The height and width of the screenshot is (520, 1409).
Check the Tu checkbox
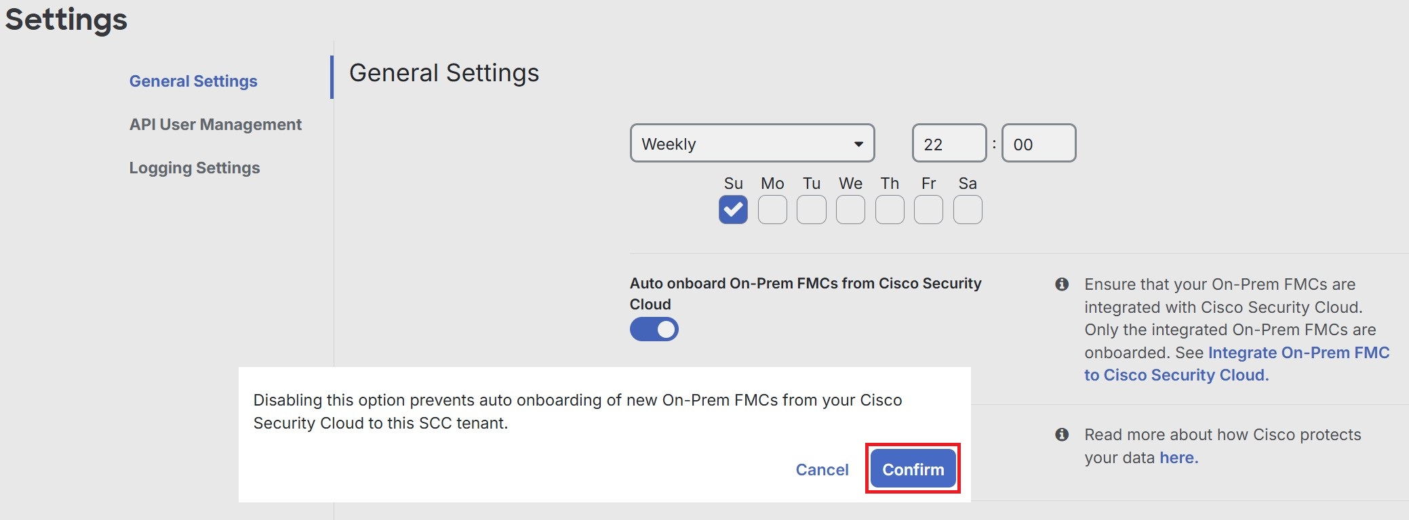click(x=811, y=209)
